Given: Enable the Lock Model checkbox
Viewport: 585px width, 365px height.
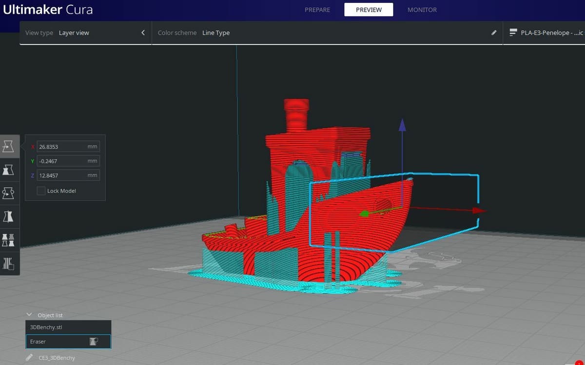Looking at the screenshot, I should coord(41,191).
